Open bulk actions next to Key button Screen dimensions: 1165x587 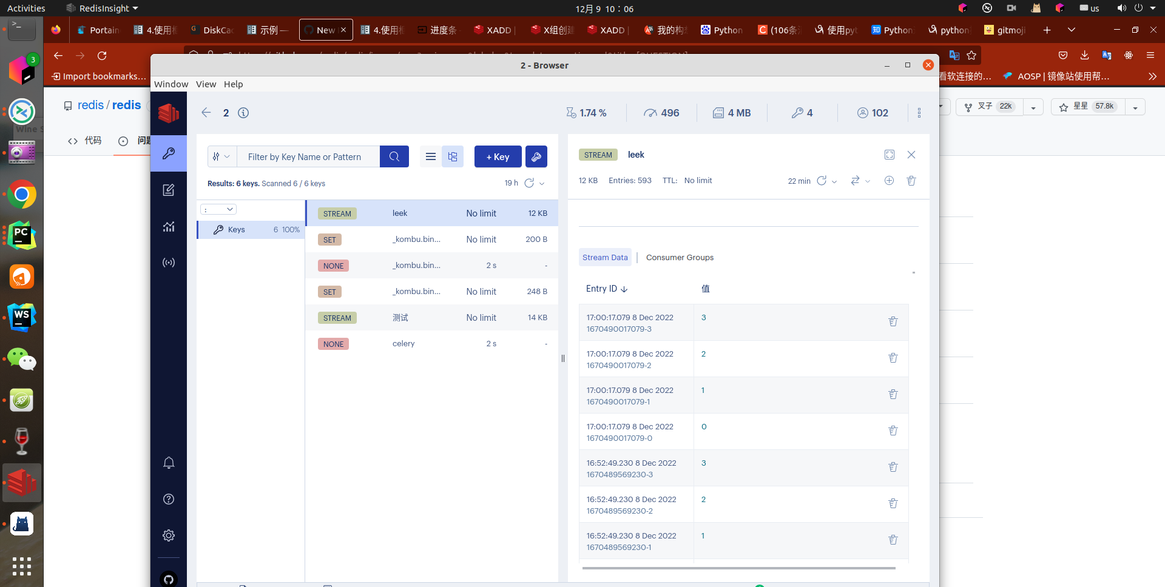(x=536, y=156)
